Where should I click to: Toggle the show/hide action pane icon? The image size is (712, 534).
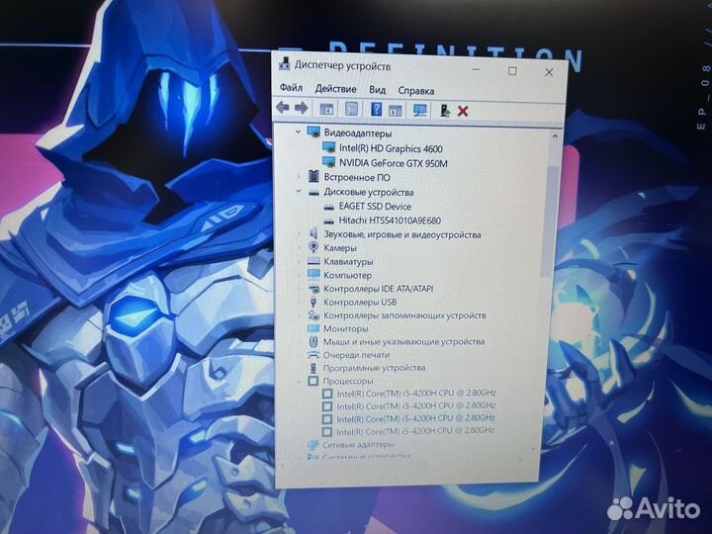click(x=395, y=111)
